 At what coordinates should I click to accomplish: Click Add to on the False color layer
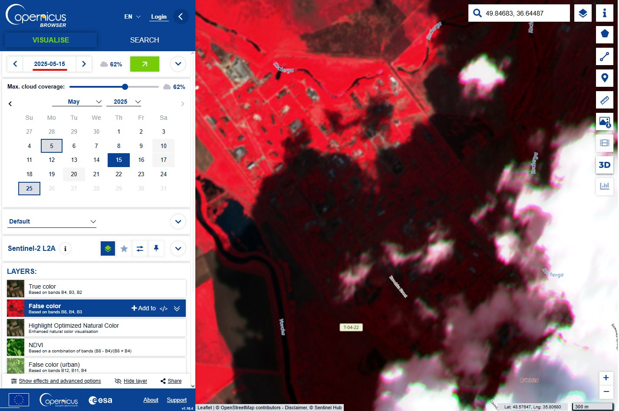(x=144, y=308)
